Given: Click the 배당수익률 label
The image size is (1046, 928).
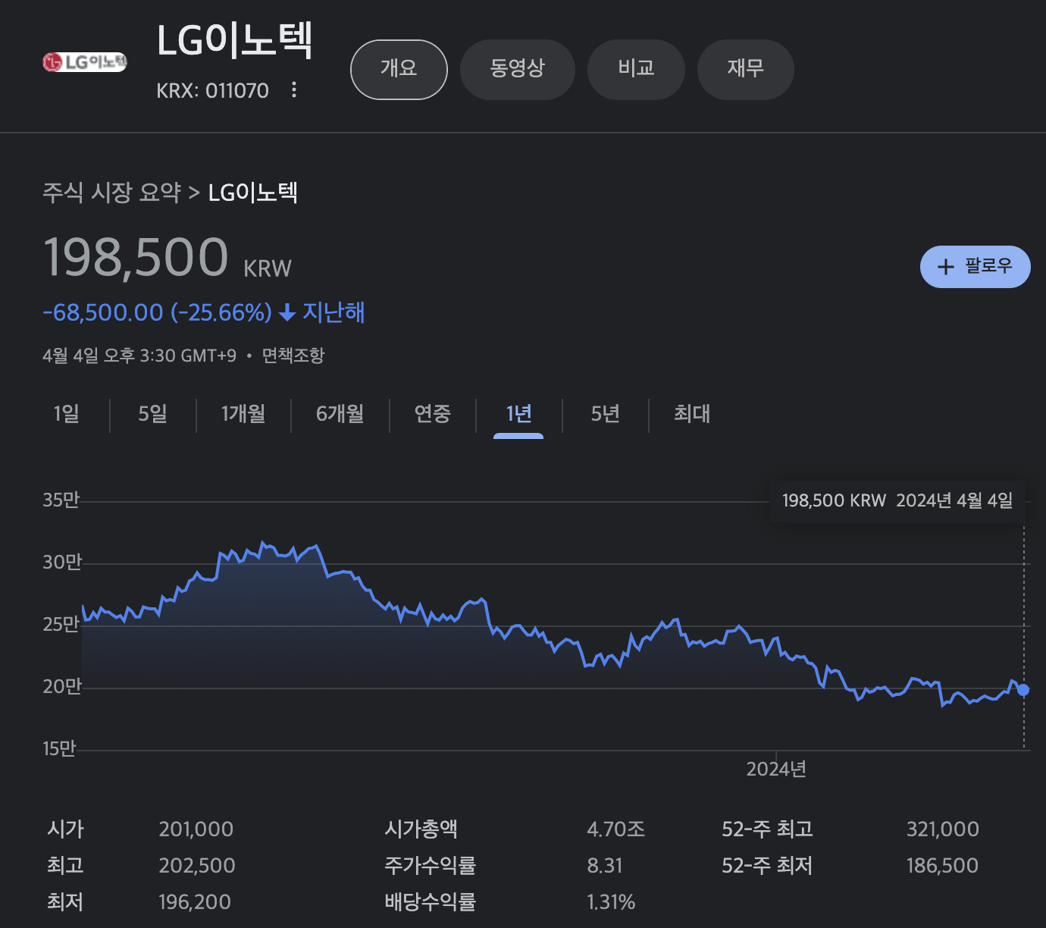Looking at the screenshot, I should 431,902.
